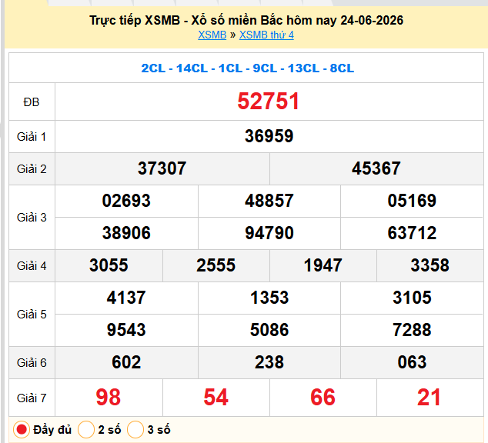Click the Giải 1 row label
The width and height of the screenshot is (488, 443).
click(x=32, y=136)
